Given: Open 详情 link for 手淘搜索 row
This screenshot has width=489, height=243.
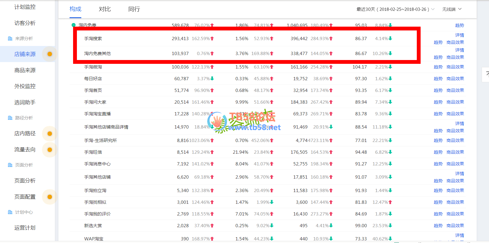Looking at the screenshot, I should point(459,35).
